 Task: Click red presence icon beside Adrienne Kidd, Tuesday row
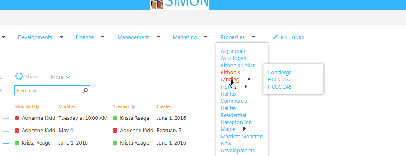17,118
